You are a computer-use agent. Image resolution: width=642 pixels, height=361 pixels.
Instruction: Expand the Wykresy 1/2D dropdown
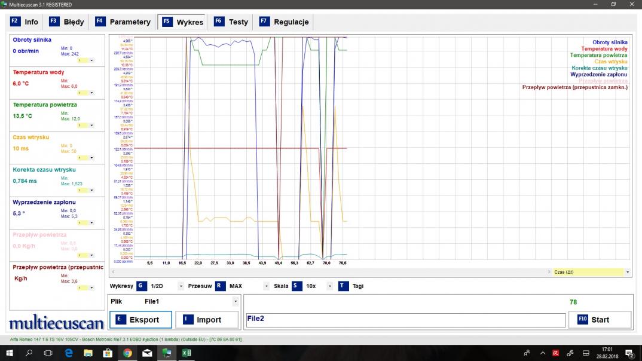181,286
